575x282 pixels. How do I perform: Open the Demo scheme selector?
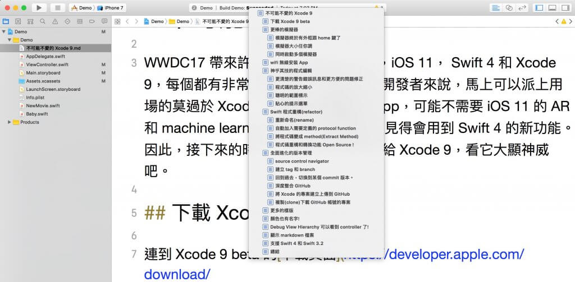(x=82, y=8)
